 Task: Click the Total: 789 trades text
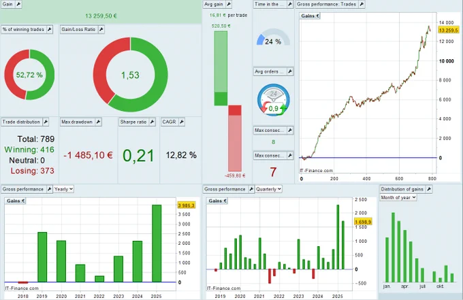[35, 139]
